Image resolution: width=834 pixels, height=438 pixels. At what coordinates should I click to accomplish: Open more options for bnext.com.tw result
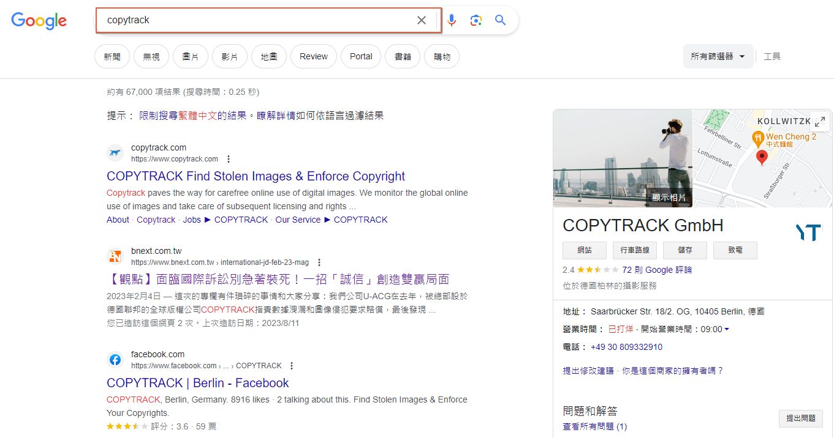point(319,262)
